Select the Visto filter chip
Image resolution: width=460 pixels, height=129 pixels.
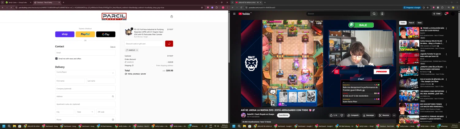(420, 23)
